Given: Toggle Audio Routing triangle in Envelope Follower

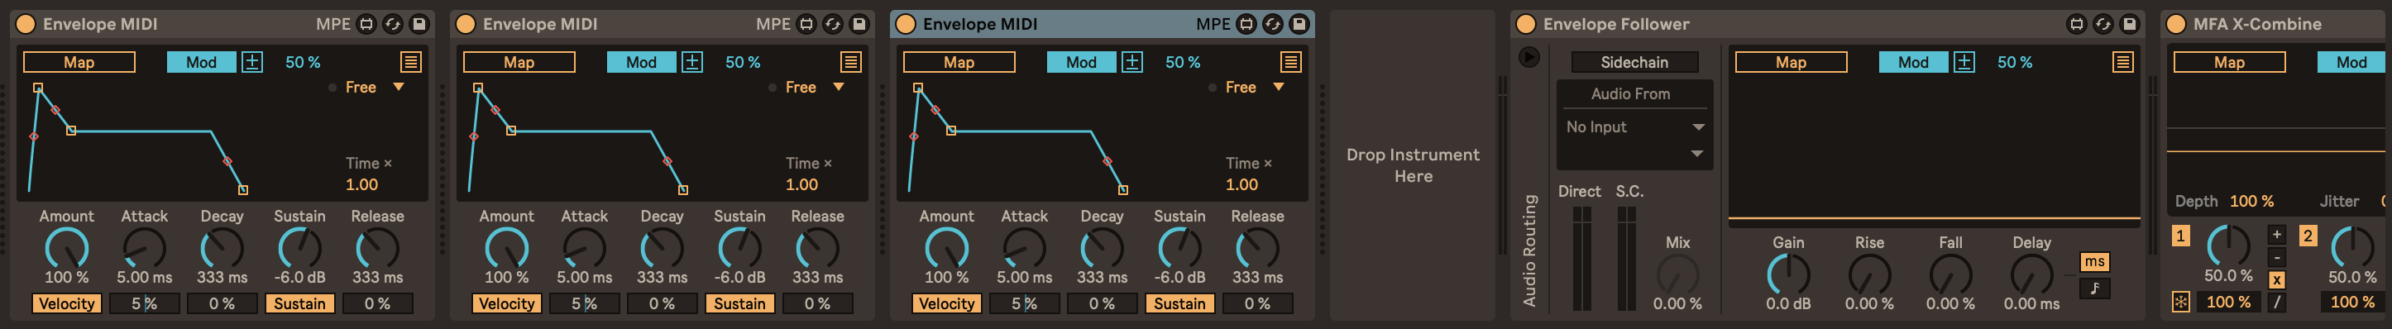Looking at the screenshot, I should (x=1528, y=58).
